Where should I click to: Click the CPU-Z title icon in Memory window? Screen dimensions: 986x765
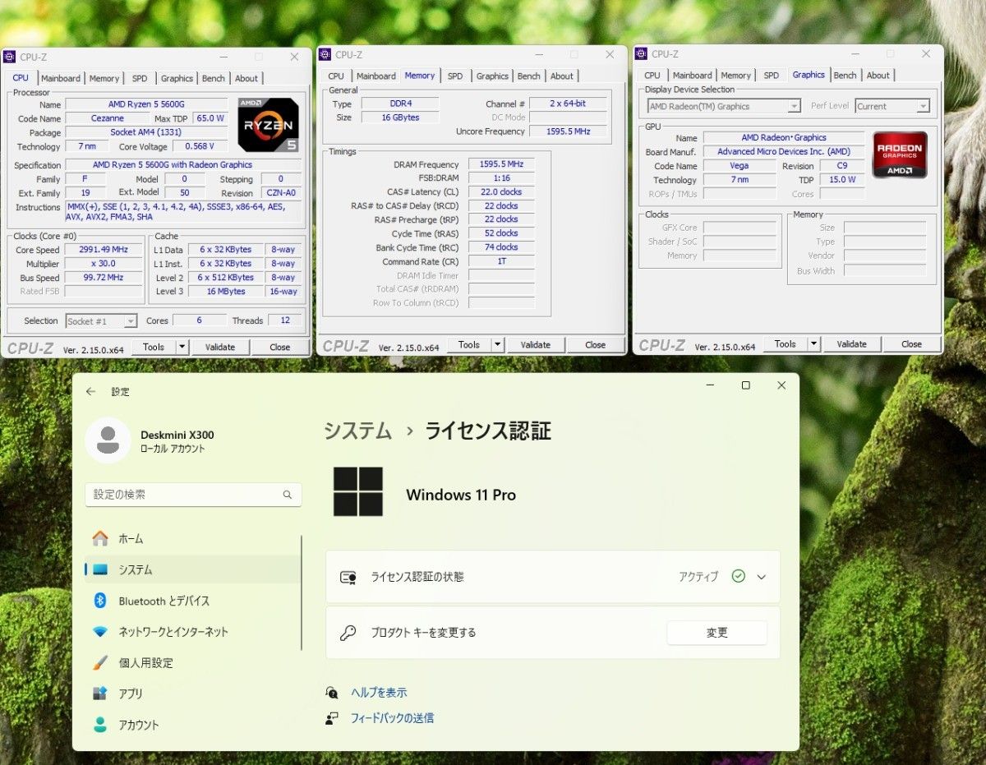coord(325,54)
